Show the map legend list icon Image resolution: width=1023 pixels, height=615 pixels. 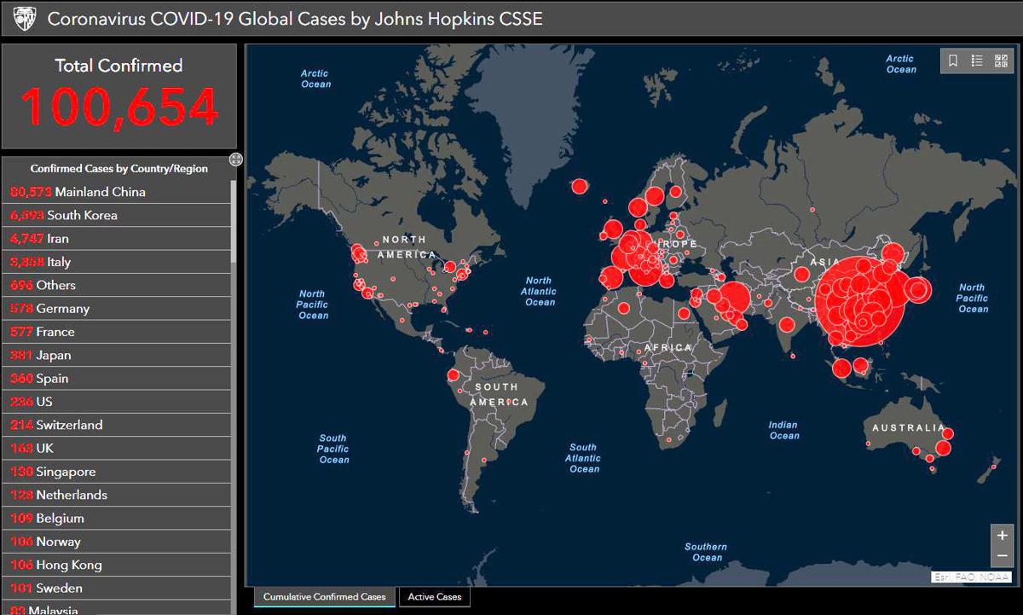point(977,61)
